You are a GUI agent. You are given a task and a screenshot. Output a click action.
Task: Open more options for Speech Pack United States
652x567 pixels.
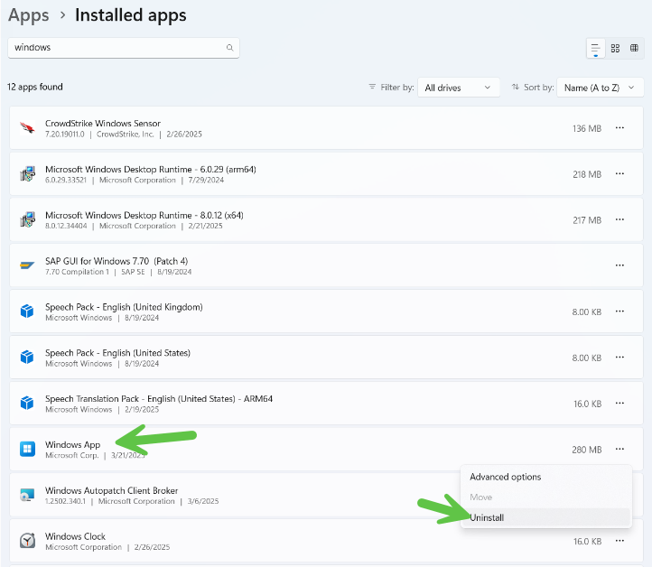pyautogui.click(x=619, y=357)
